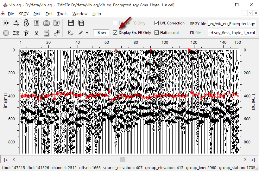Open the grey gear settings icon

coord(6,33)
